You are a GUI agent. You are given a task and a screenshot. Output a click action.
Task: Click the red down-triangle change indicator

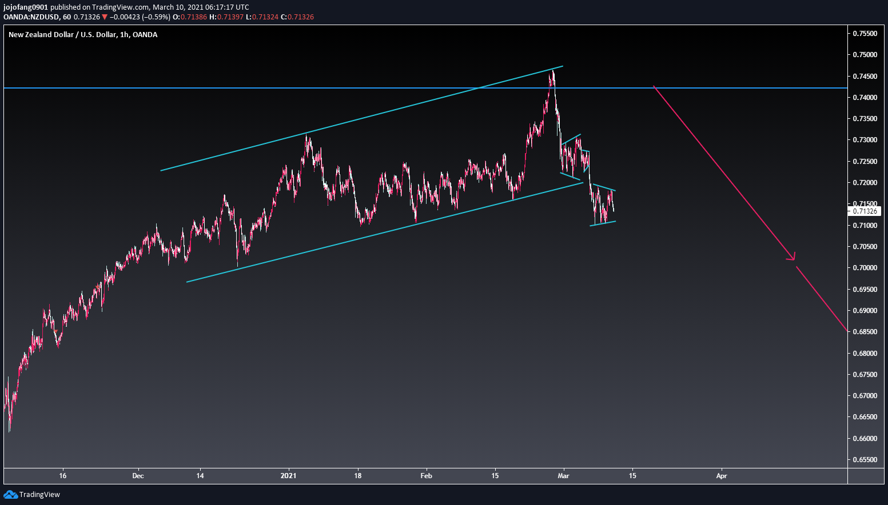[105, 17]
